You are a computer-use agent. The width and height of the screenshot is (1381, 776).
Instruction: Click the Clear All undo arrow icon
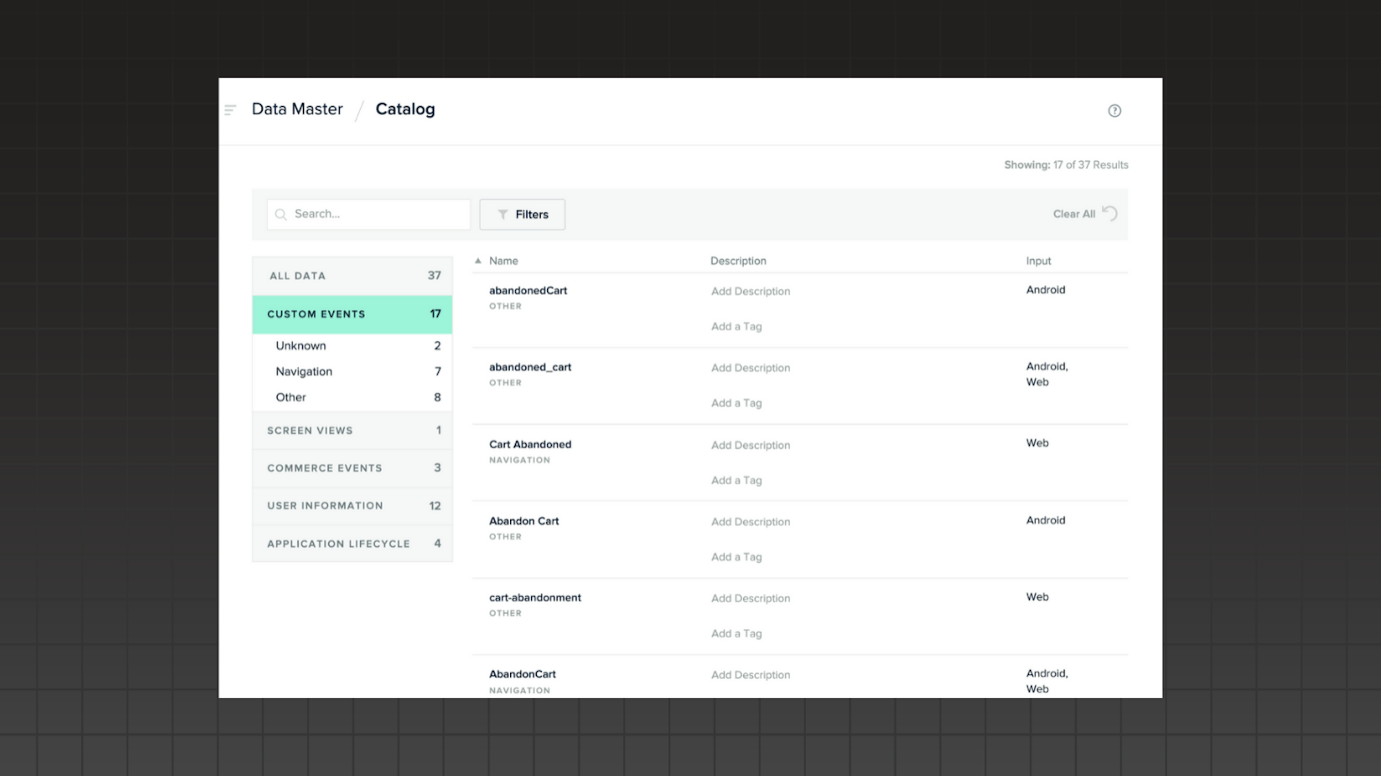pyautogui.click(x=1110, y=213)
